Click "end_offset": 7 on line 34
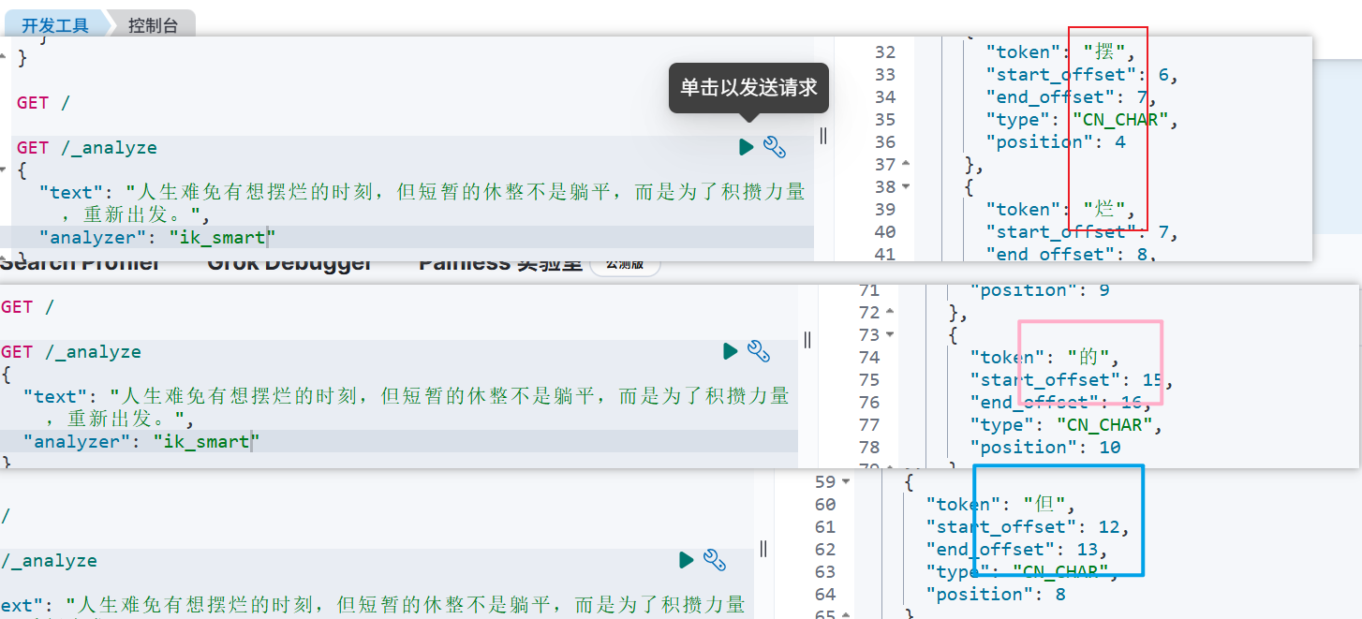This screenshot has height=619, width=1362. (x=1071, y=96)
